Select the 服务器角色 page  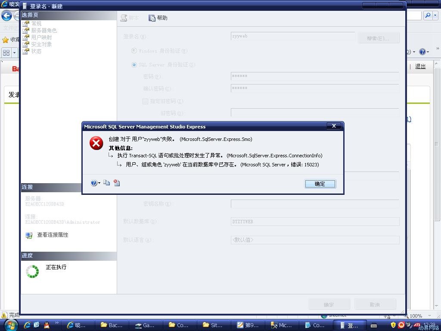(43, 31)
